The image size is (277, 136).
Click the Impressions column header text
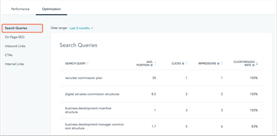coord(207,63)
